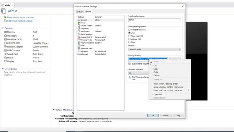Click the Memory device icon

[x=5, y=32]
